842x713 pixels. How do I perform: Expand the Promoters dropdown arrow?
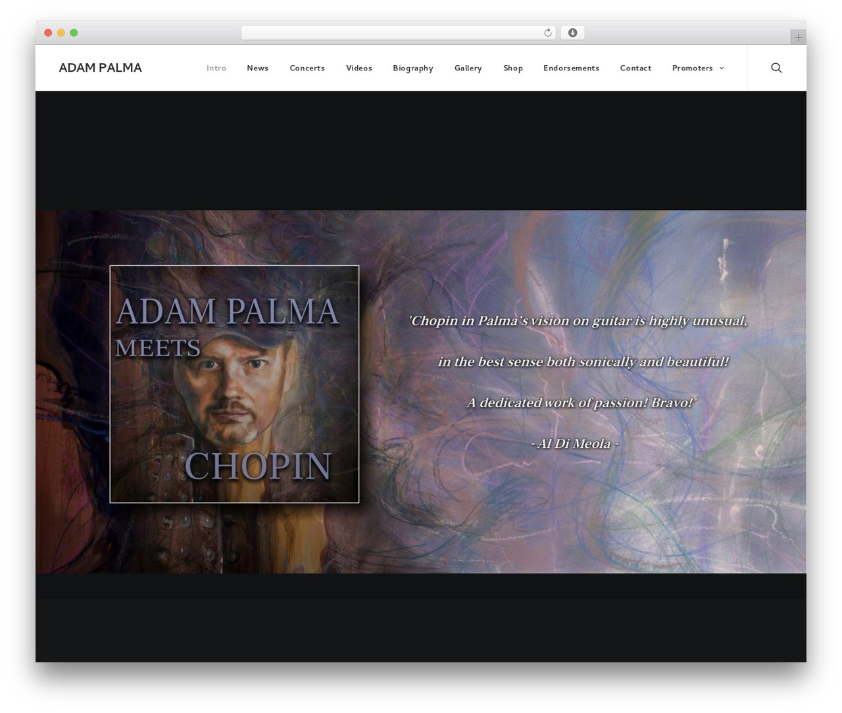[722, 68]
